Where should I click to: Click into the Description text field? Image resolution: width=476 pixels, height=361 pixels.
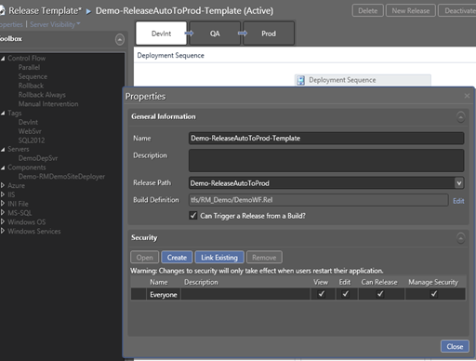[x=326, y=161]
